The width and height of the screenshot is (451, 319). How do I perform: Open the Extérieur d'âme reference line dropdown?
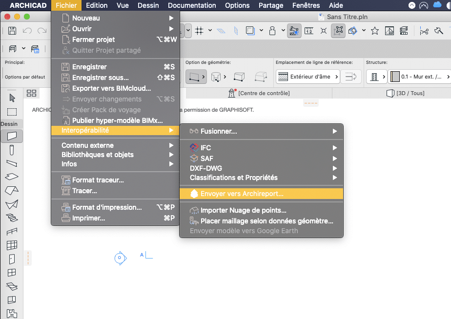coord(308,77)
